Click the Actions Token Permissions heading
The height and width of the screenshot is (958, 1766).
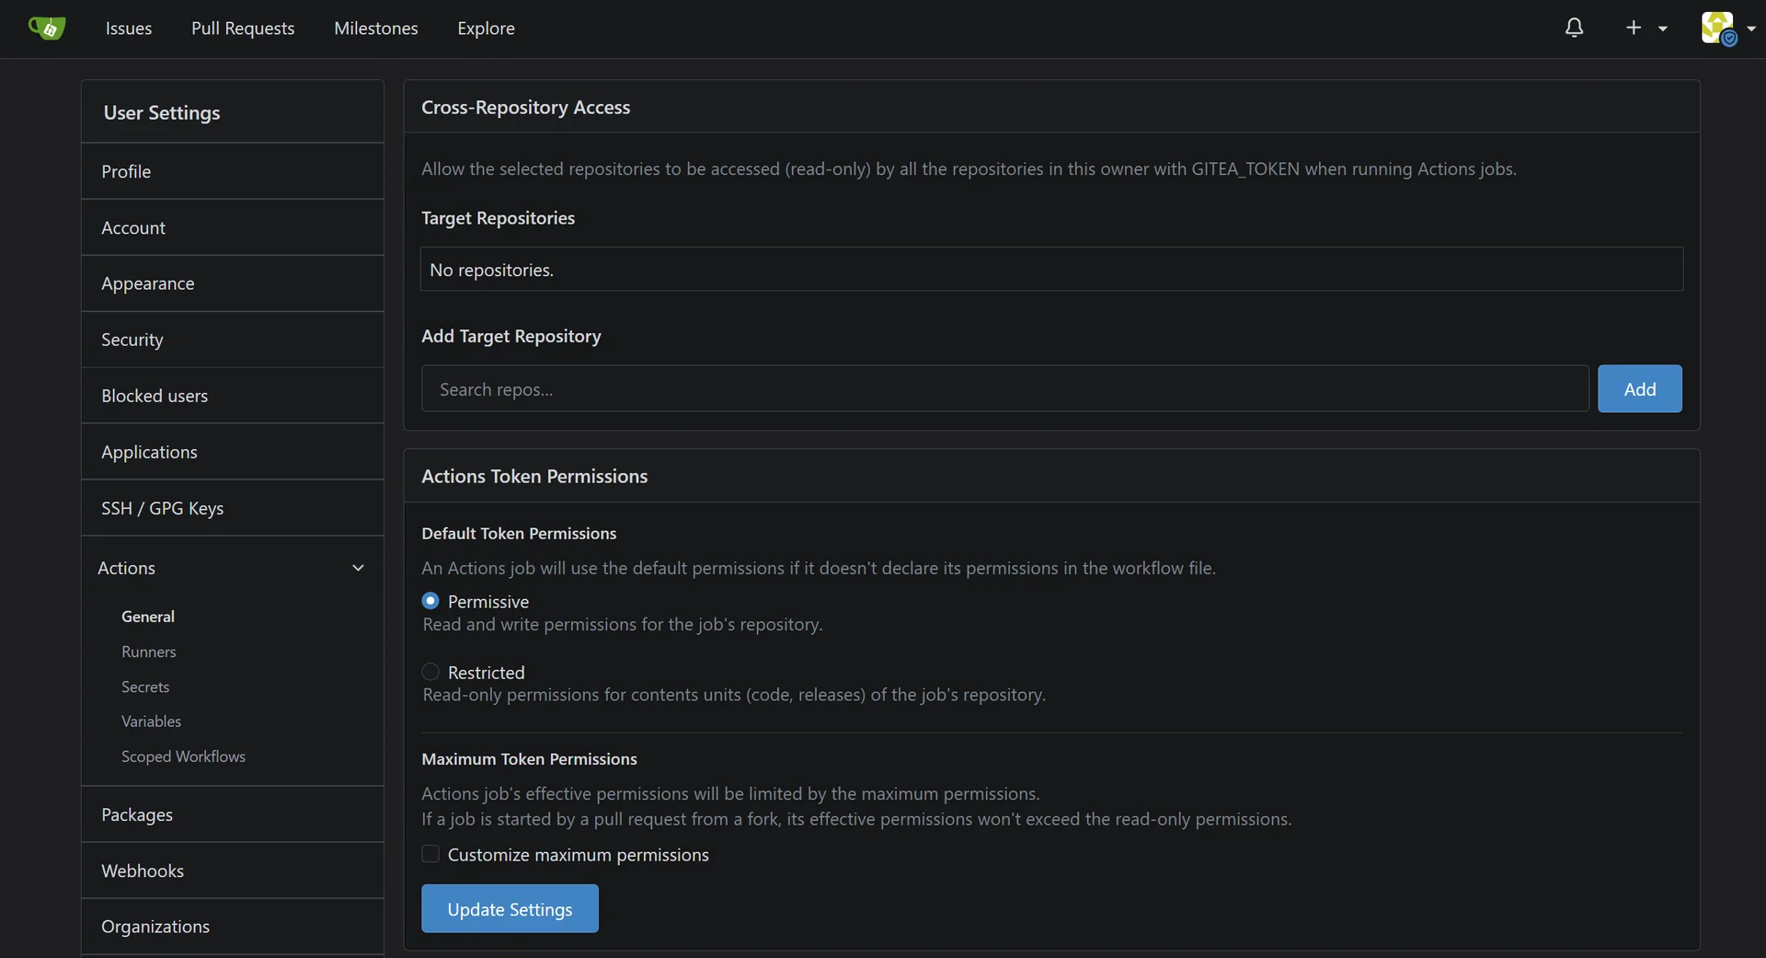click(x=534, y=476)
